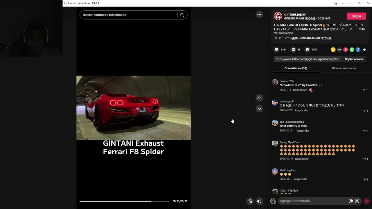Click the search magnifier icon
This screenshot has width=372, height=209.
click(x=182, y=15)
